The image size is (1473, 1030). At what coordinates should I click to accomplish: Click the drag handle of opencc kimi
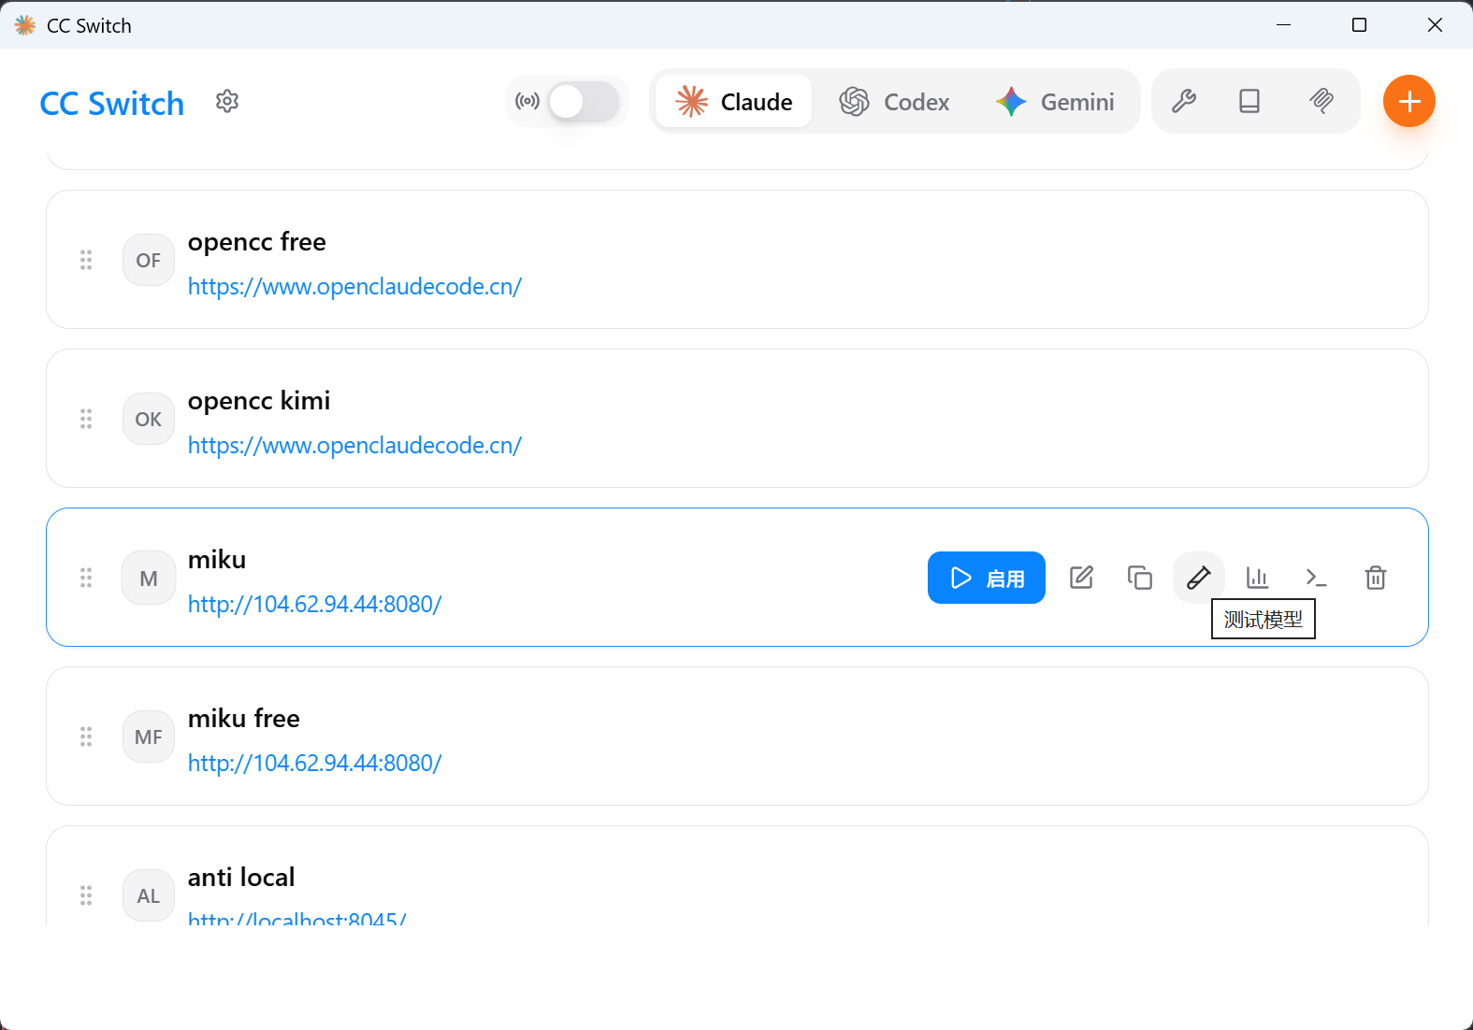click(x=86, y=419)
